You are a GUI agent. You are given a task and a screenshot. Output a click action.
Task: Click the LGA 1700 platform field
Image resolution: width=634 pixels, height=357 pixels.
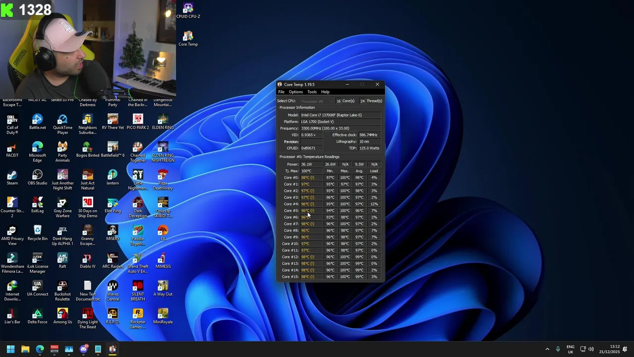pyautogui.click(x=341, y=121)
